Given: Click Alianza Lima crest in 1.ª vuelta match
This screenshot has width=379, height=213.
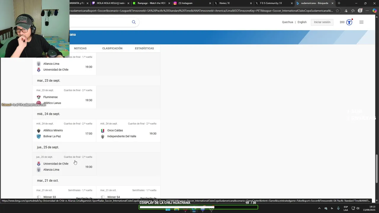Looking at the screenshot, I should click(38, 64).
